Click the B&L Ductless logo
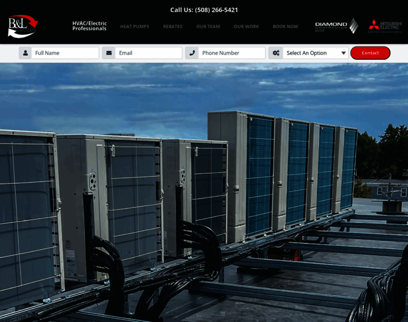 pyautogui.click(x=23, y=26)
